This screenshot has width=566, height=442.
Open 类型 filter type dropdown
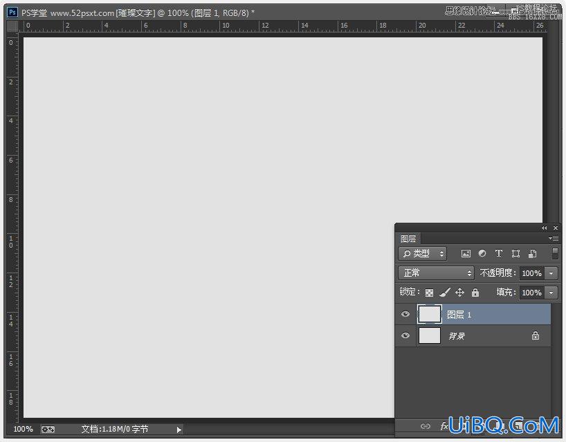422,254
